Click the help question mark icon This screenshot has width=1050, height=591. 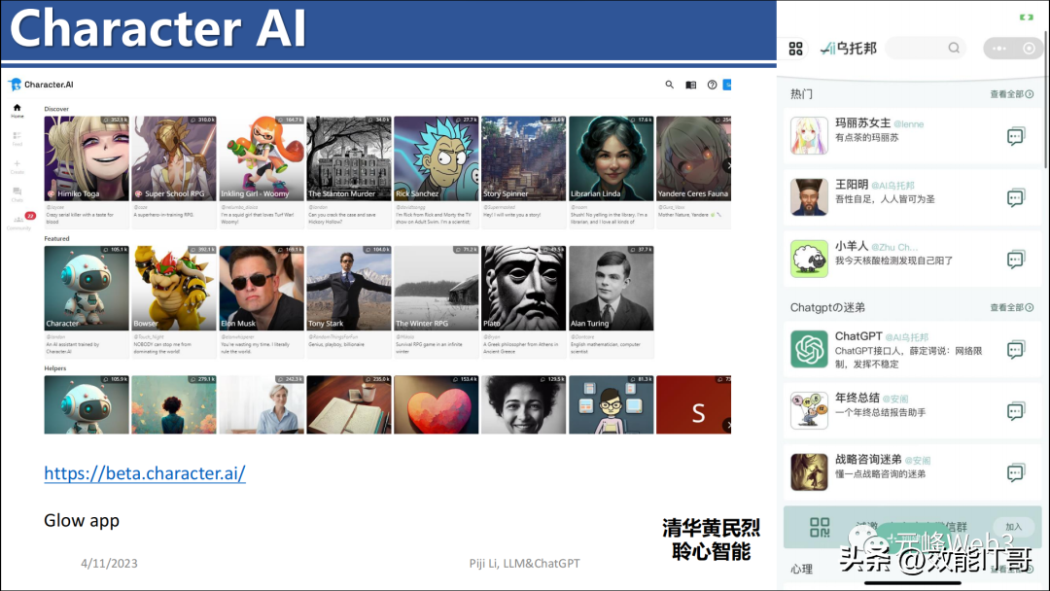point(712,85)
